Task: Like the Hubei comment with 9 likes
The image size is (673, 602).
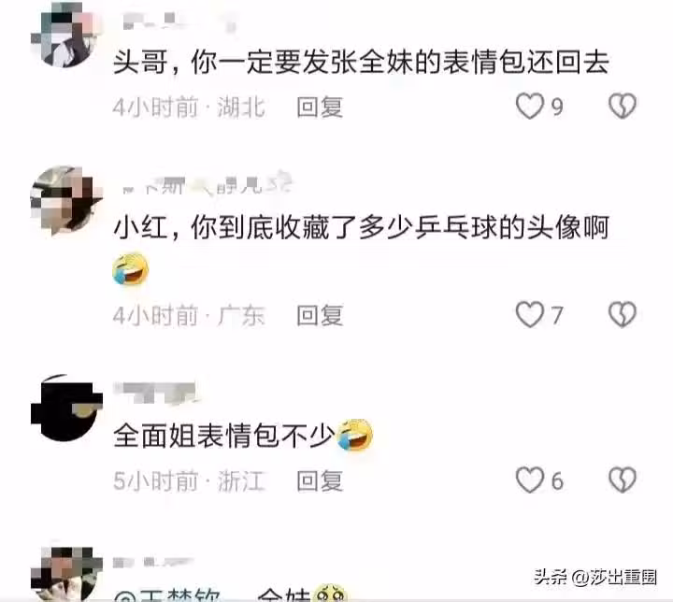Action: (530, 106)
